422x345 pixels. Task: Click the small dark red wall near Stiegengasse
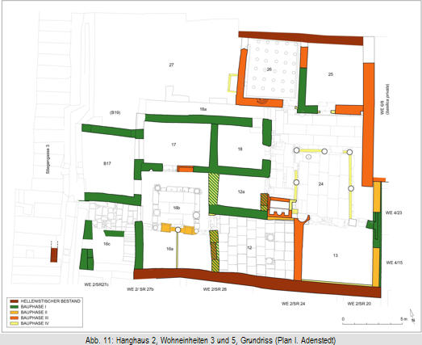[54, 255]
